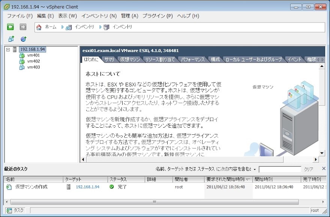
Task: Click the vSphere Client title bar icon
Action: coord(7,7)
